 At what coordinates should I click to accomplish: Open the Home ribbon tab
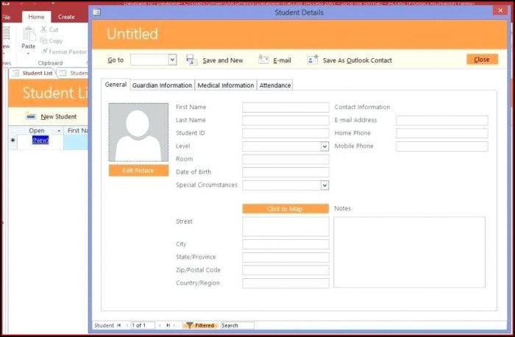(36, 17)
